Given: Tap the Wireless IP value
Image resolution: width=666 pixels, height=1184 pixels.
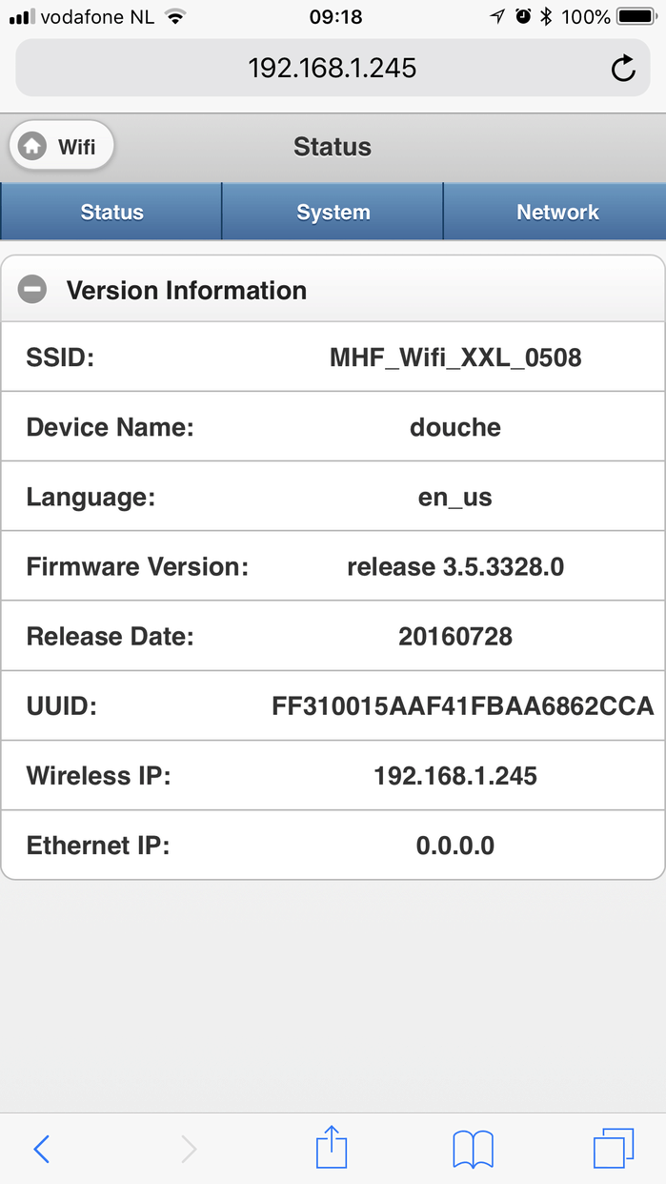Looking at the screenshot, I should [x=455, y=776].
